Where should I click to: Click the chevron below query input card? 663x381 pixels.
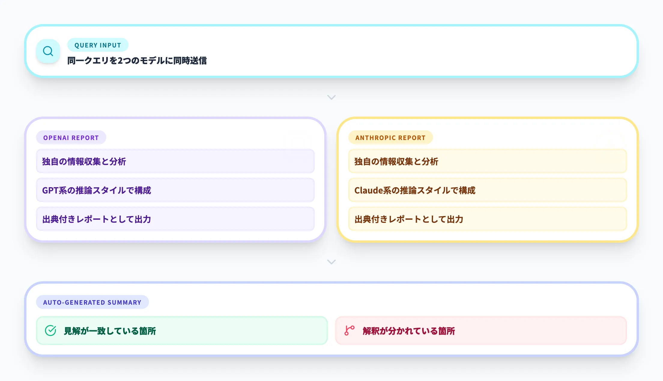(x=331, y=97)
